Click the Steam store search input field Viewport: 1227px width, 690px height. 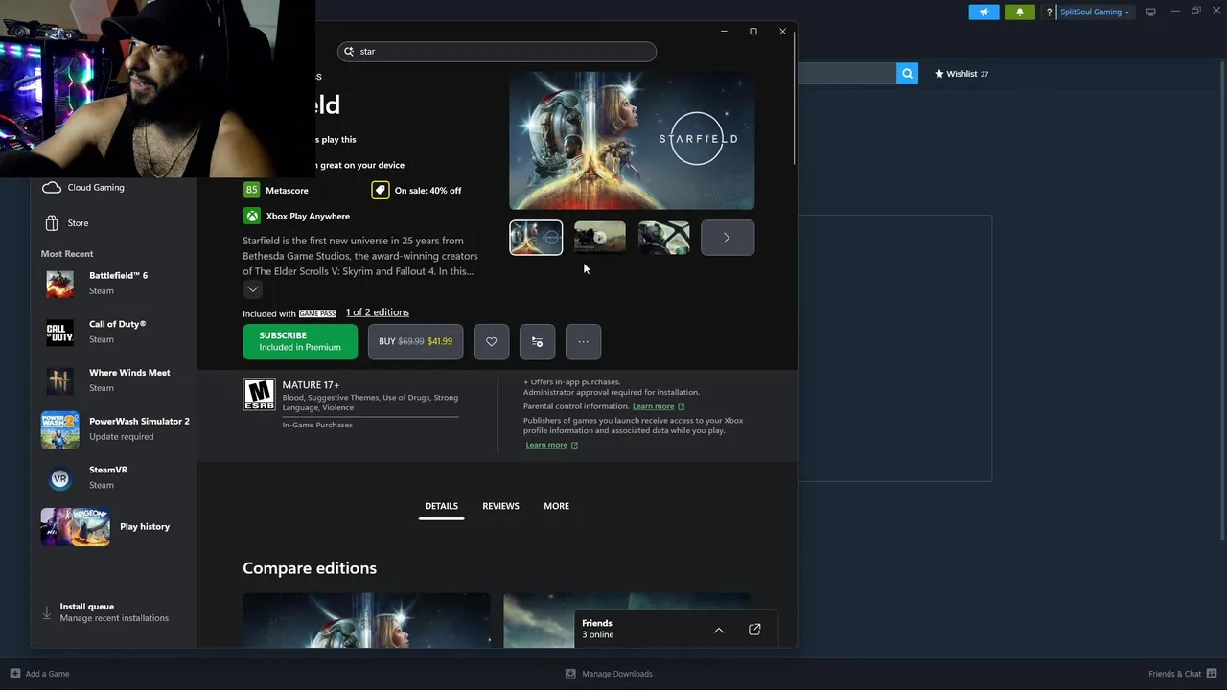(x=847, y=74)
